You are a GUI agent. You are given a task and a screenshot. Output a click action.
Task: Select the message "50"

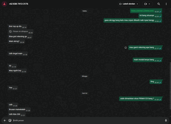coord(12,66)
